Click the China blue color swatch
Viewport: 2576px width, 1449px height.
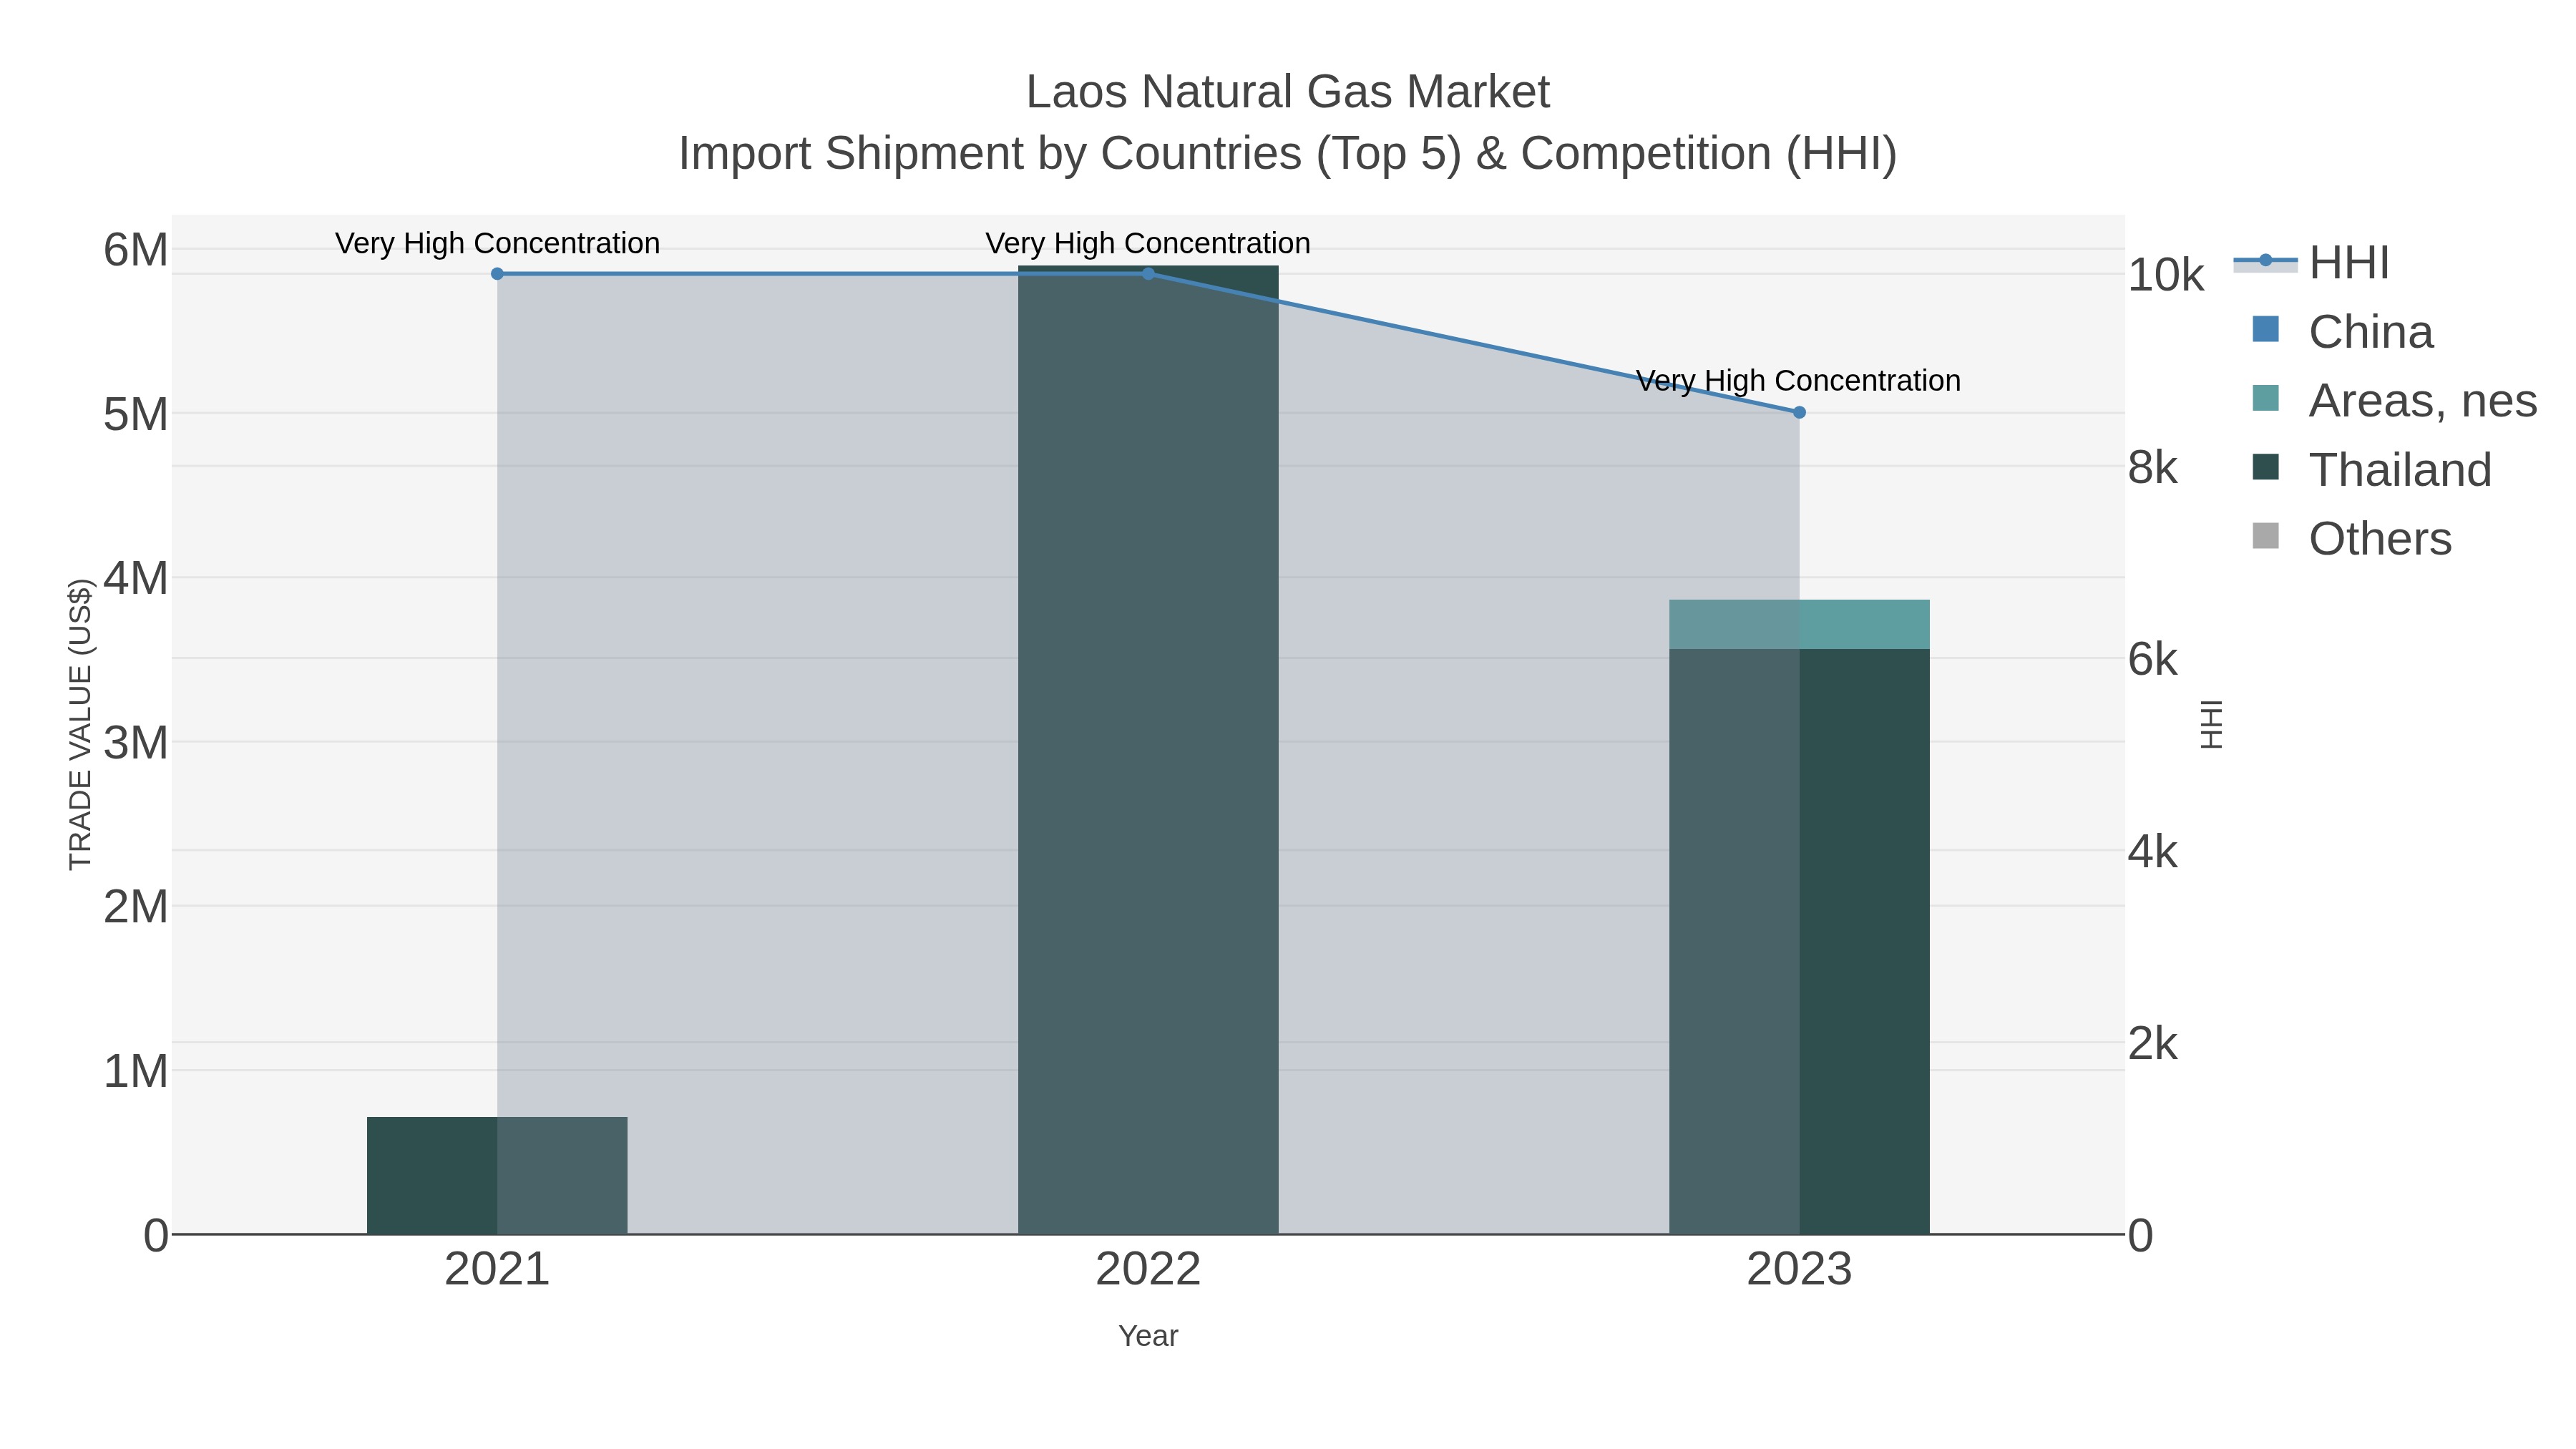[2265, 329]
